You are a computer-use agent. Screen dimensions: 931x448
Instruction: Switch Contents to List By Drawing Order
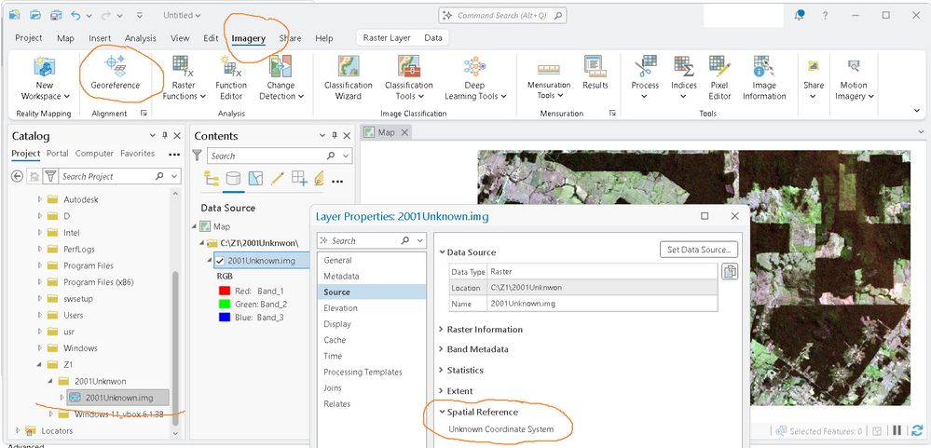(211, 178)
